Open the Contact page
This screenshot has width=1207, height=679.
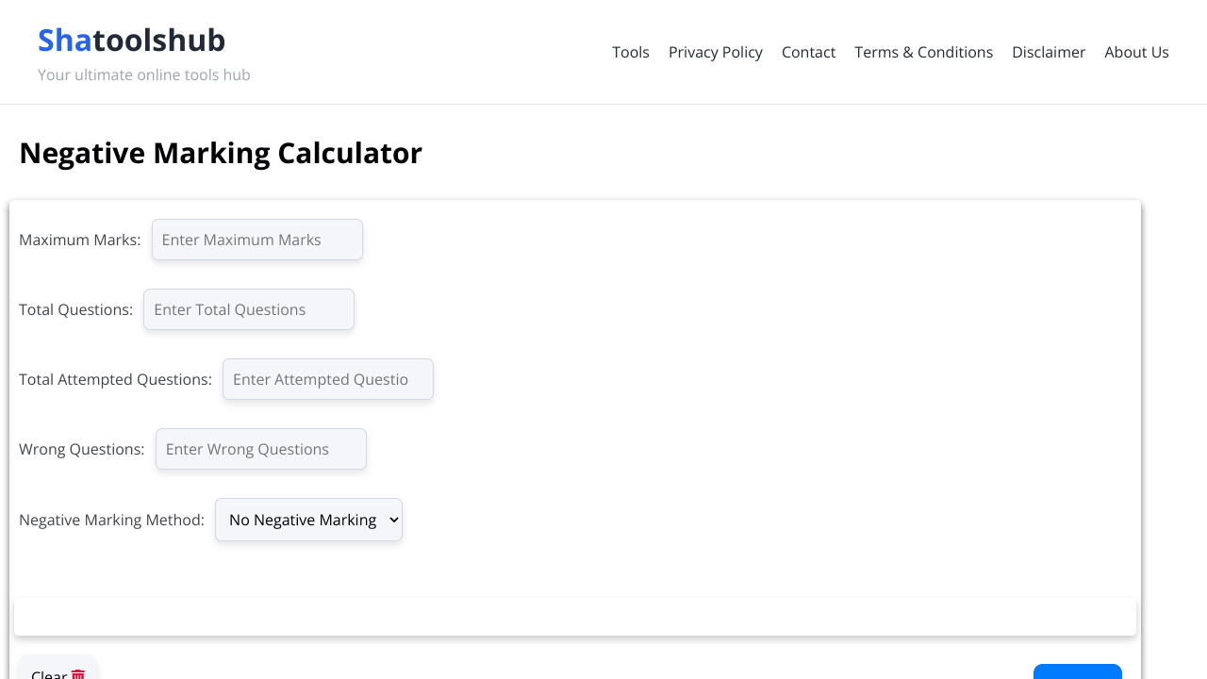coord(808,52)
